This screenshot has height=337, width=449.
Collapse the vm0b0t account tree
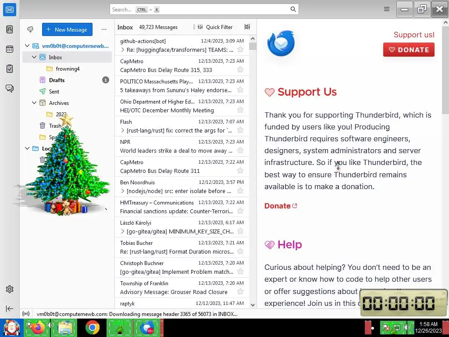(27, 46)
